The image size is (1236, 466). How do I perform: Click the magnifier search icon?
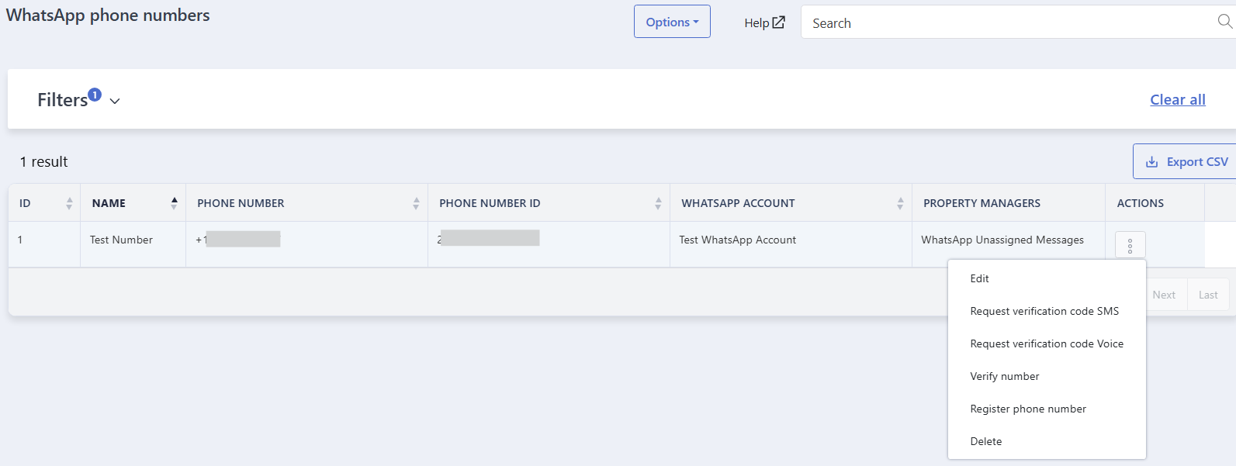tap(1225, 22)
